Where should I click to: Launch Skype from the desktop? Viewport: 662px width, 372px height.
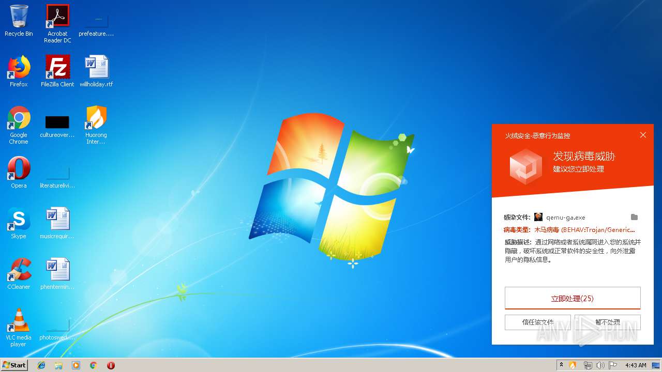pos(19,223)
